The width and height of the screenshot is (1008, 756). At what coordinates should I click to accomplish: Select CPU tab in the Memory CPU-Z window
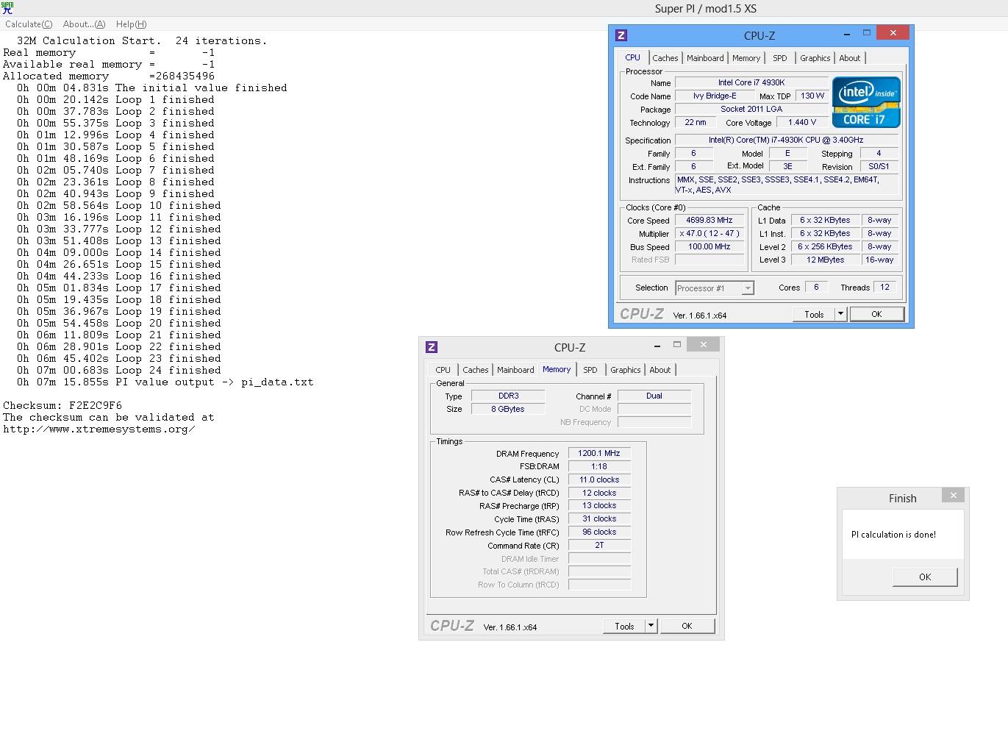point(443,370)
